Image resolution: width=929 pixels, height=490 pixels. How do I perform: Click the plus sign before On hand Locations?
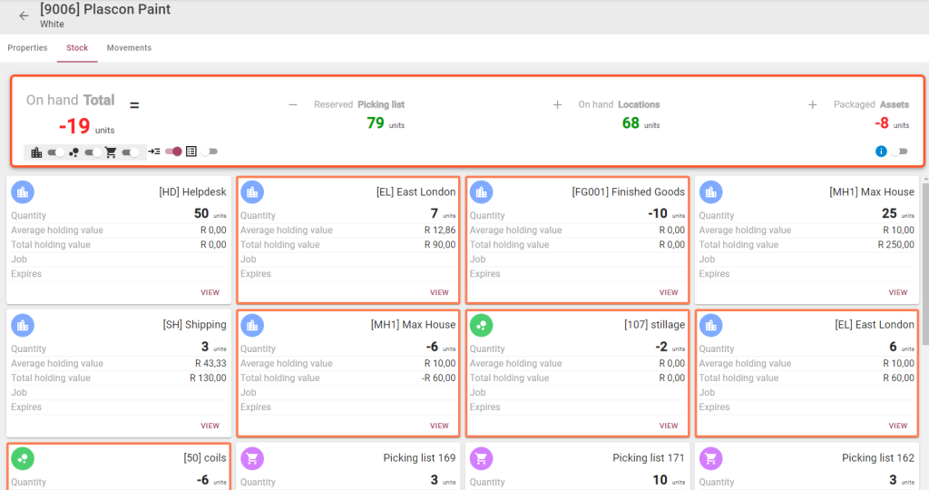[x=557, y=105]
